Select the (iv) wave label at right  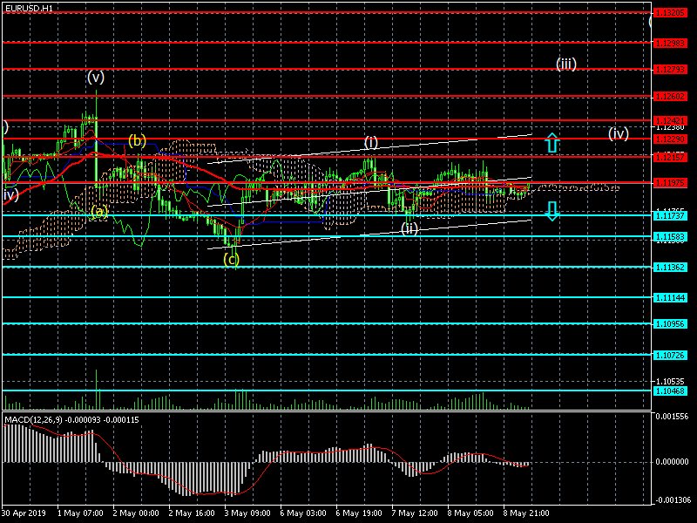tap(619, 133)
